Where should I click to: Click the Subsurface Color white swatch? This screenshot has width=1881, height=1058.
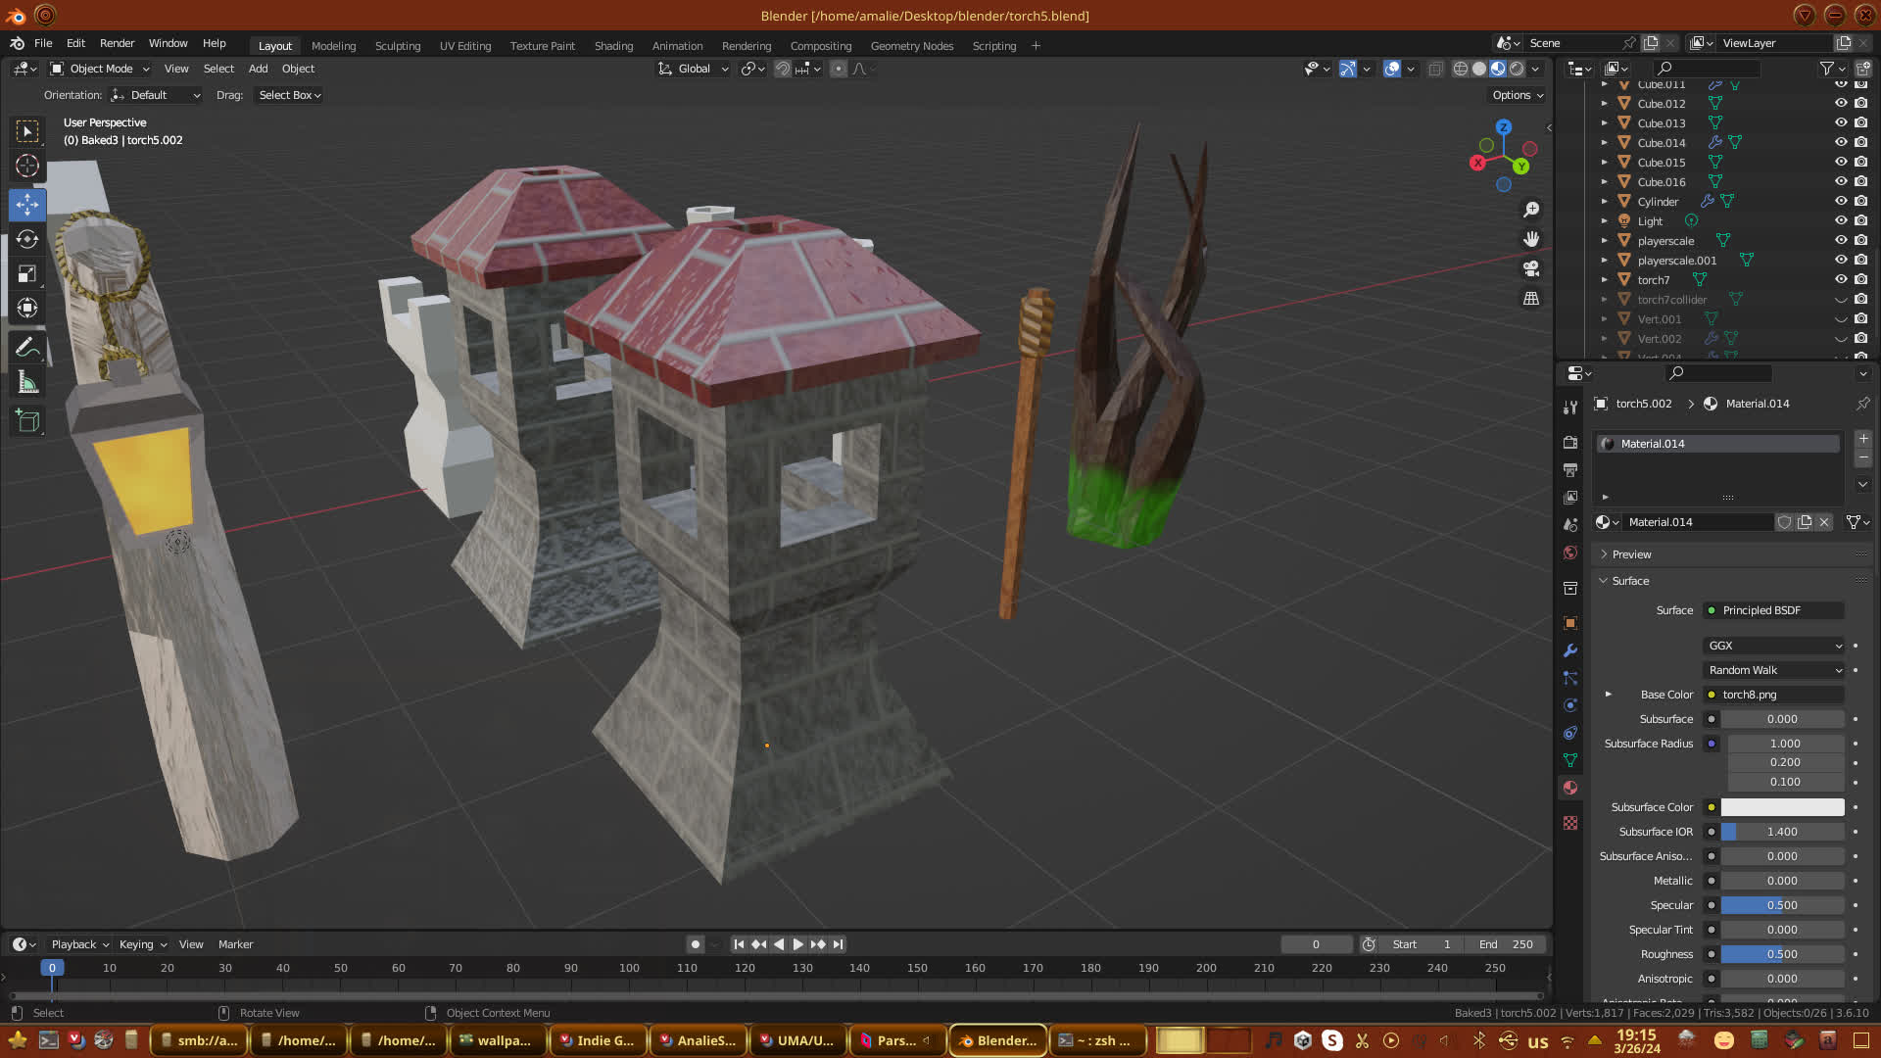[1782, 807]
